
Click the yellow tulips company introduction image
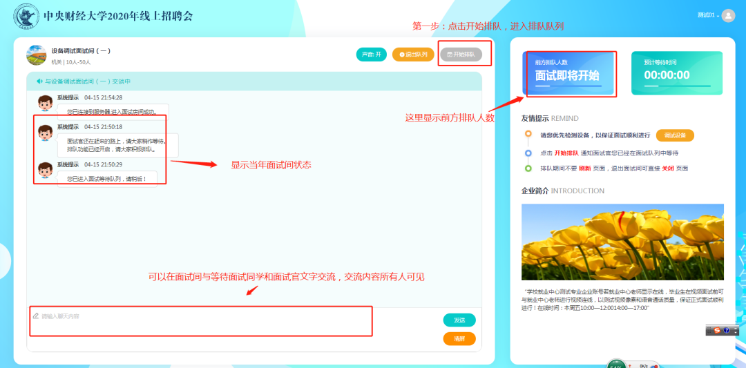click(x=622, y=241)
